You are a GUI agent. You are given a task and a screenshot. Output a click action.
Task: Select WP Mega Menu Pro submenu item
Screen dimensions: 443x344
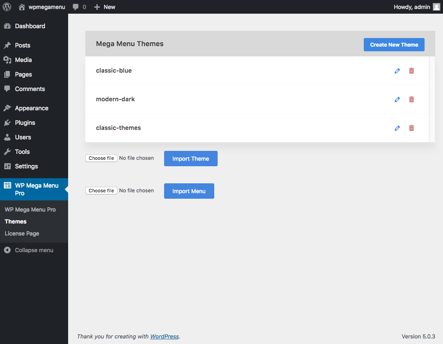tap(30, 210)
